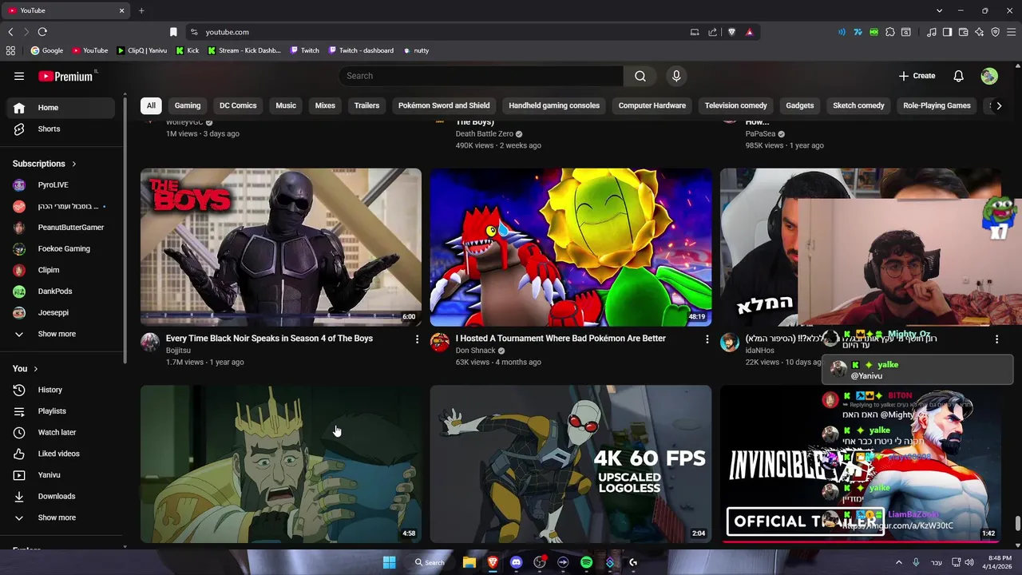Open the Brave VPN shield icon

click(996, 32)
